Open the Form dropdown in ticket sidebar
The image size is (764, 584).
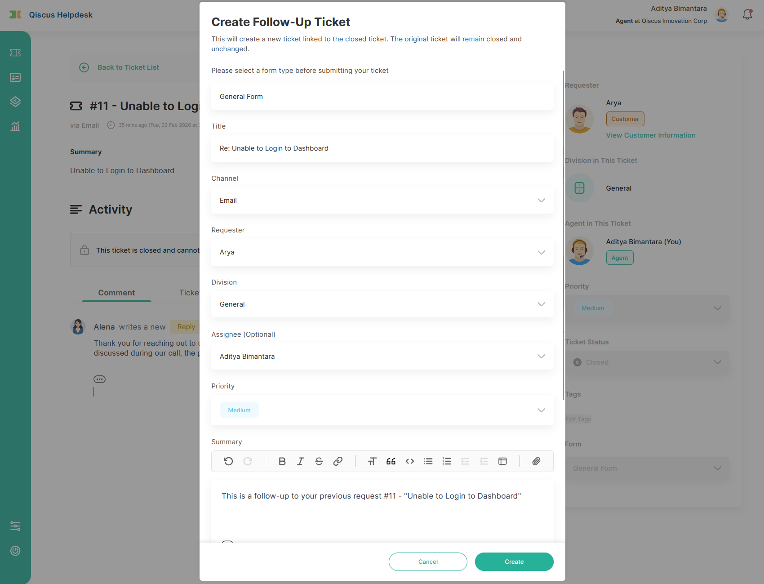coord(647,468)
